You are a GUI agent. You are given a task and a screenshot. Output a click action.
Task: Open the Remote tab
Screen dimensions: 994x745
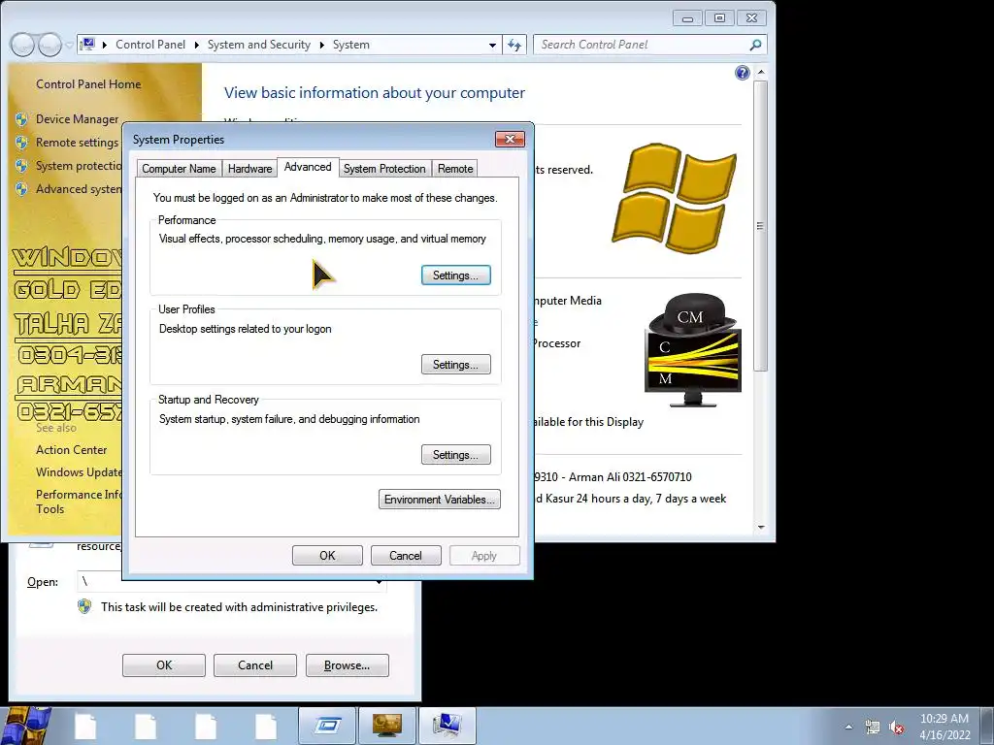(455, 169)
